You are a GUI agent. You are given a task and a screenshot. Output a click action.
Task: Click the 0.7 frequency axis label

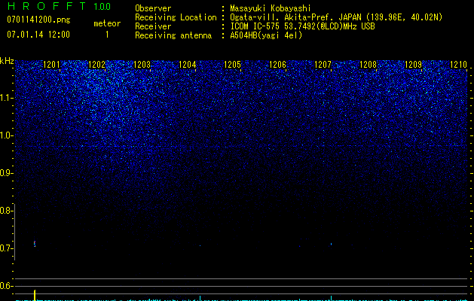(x=6, y=248)
